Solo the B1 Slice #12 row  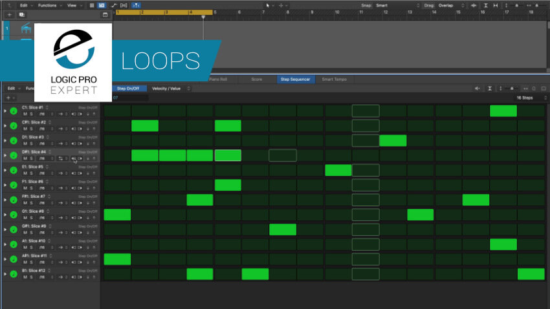point(31,277)
